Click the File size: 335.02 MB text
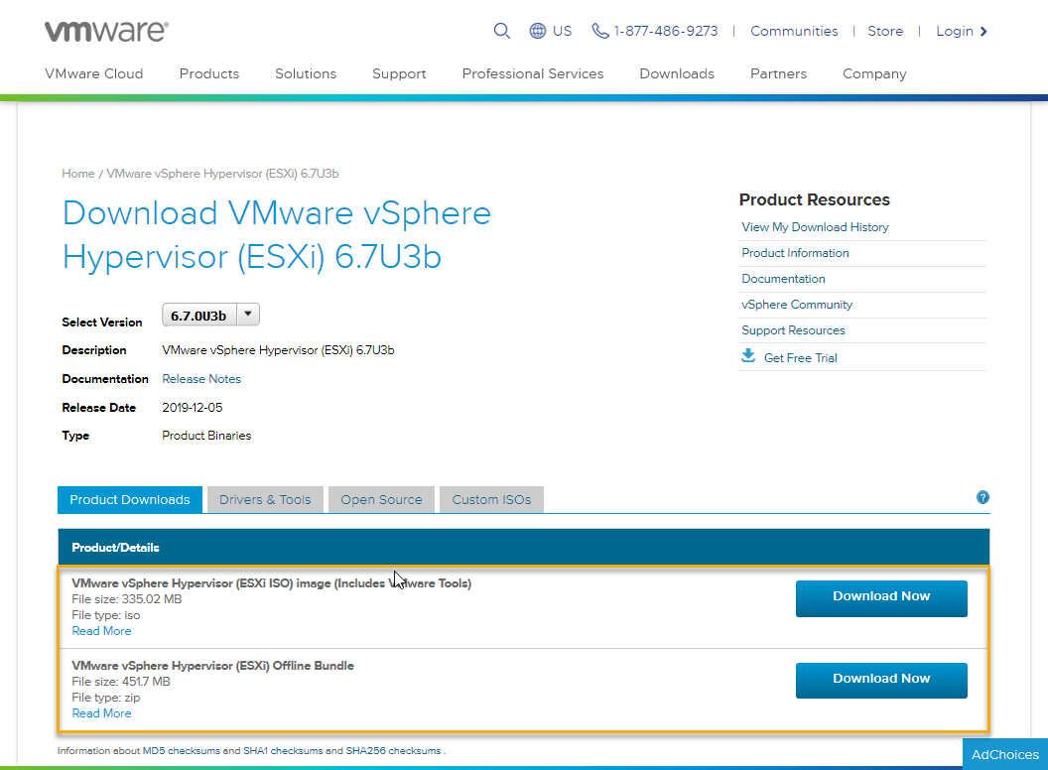This screenshot has width=1048, height=770. [127, 599]
